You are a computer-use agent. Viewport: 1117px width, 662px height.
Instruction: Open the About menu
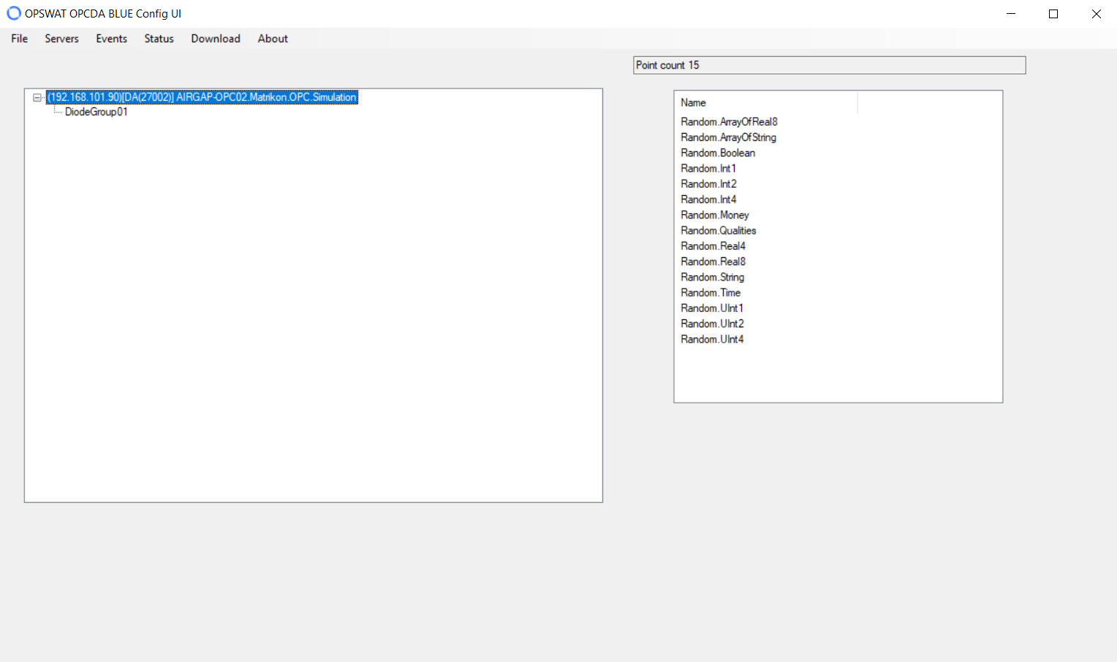pos(273,39)
